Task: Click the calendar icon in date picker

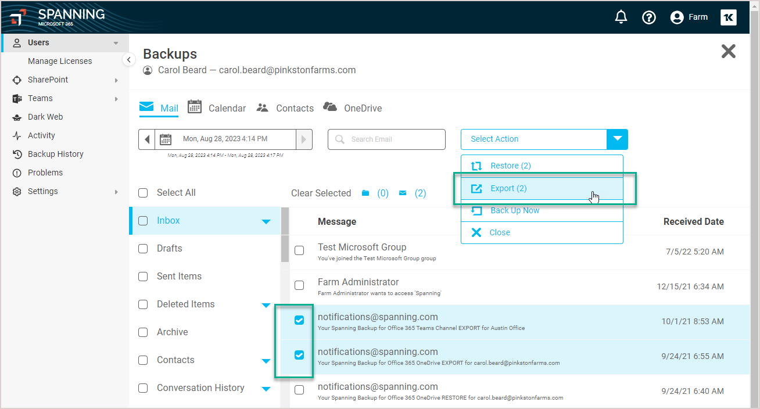Action: pyautogui.click(x=166, y=139)
